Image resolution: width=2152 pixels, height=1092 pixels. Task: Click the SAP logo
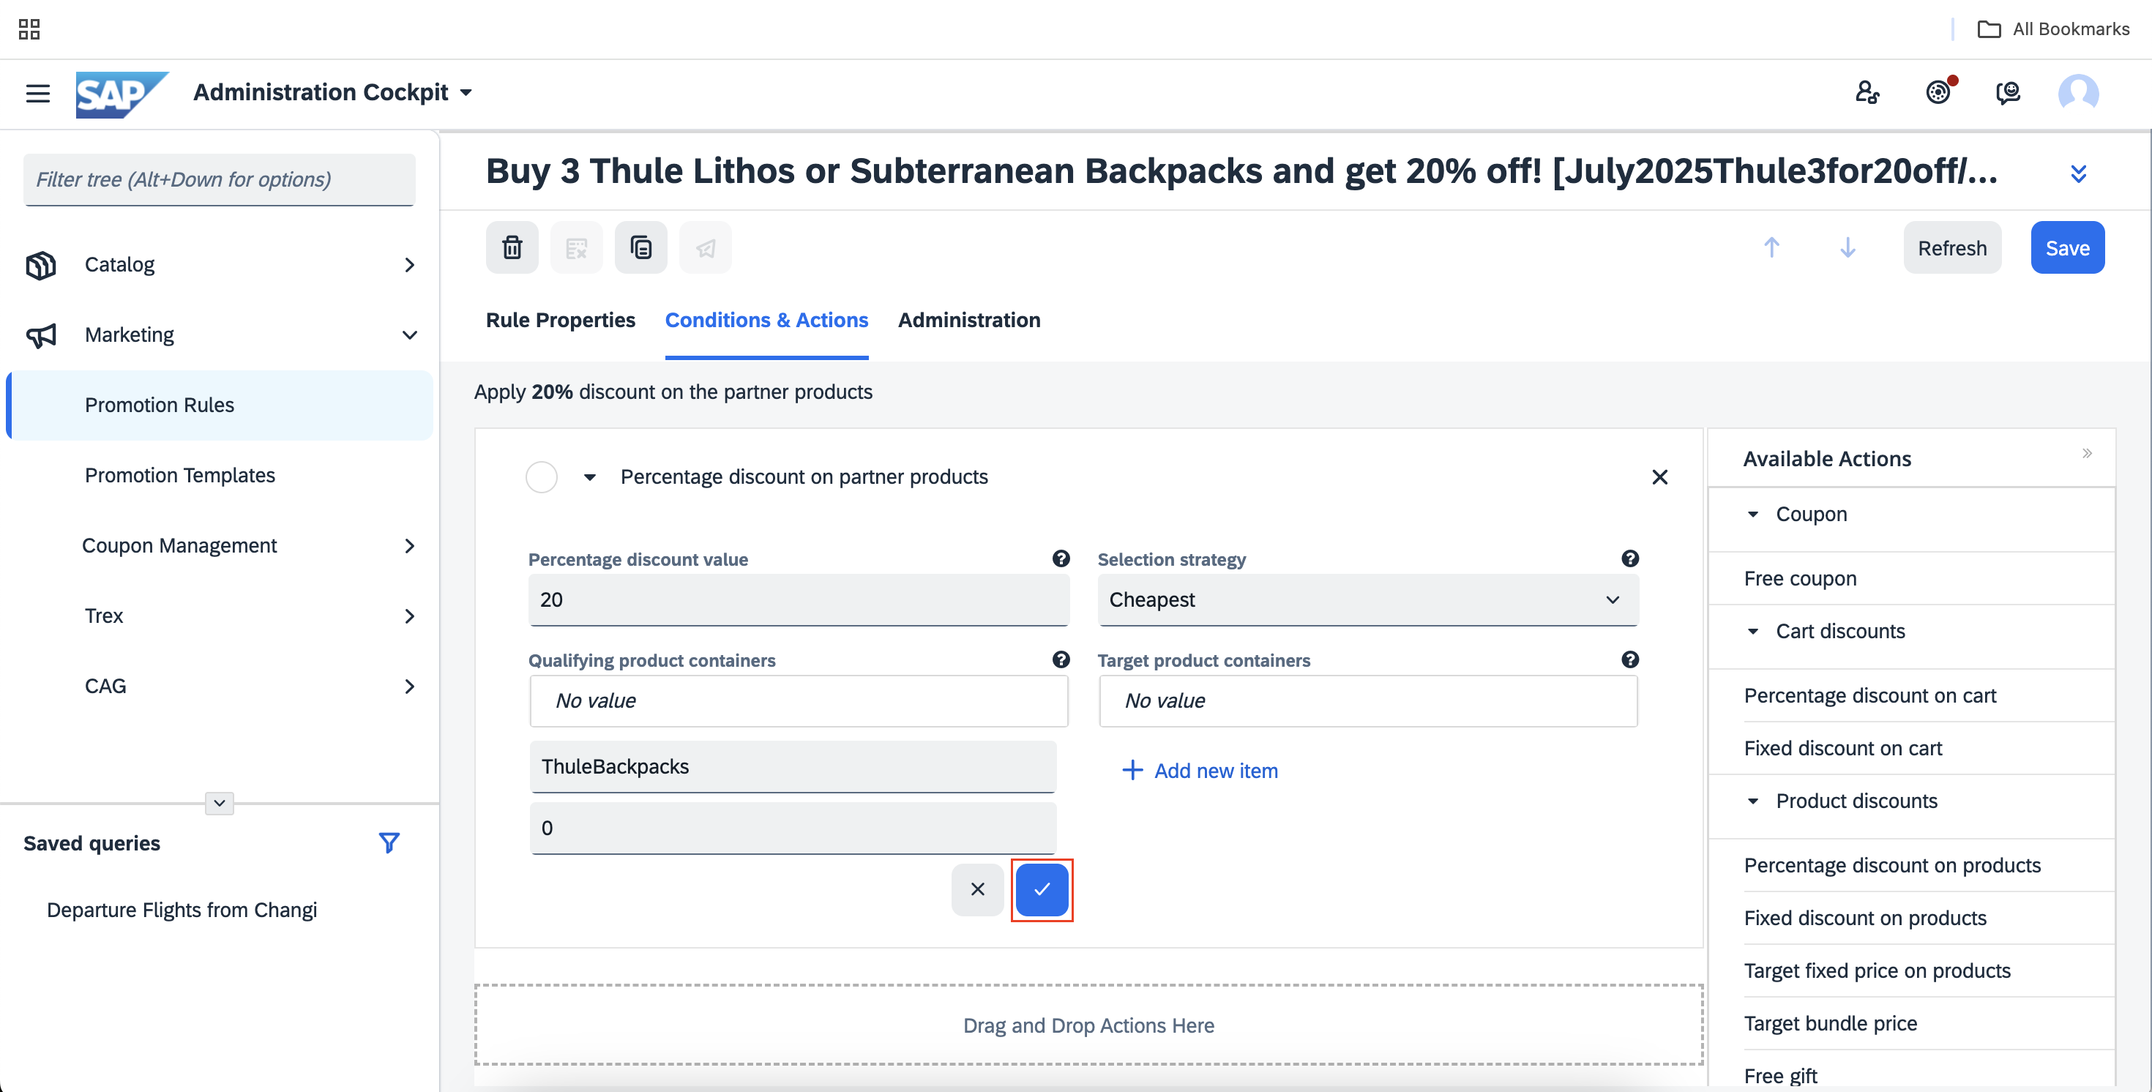pos(122,94)
